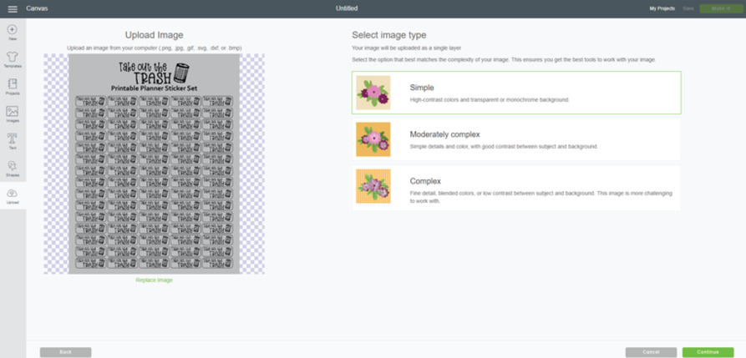This screenshot has width=746, height=358.
Task: Click the Untitled project title
Action: (347, 8)
